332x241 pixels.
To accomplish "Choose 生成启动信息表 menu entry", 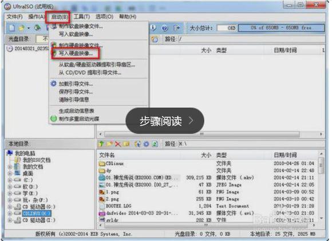I will coord(76,111).
